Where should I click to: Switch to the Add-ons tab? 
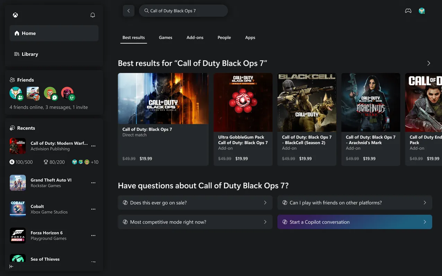(195, 37)
